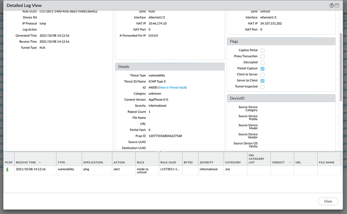
Task: Click the vertical scrollbar of details pane
Action: tap(341, 66)
